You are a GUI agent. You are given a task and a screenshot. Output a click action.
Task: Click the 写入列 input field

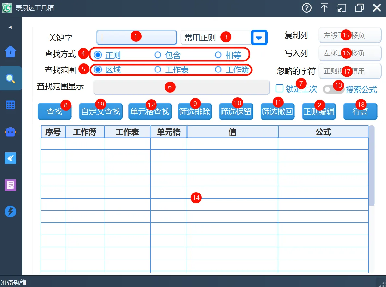[x=350, y=53]
